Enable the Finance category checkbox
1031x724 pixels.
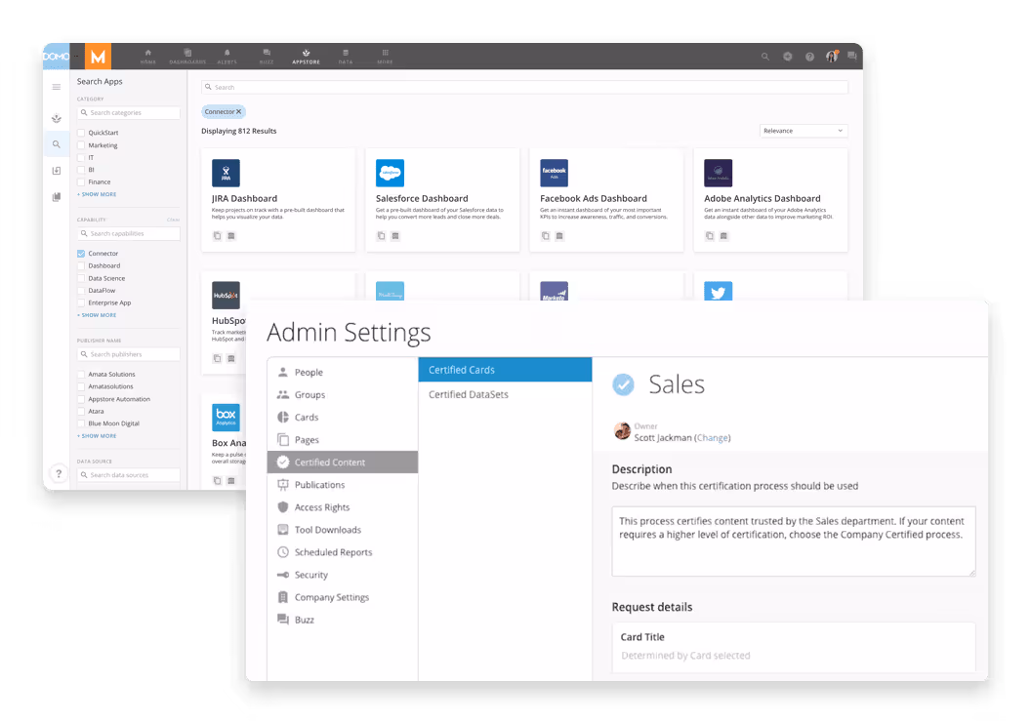81,182
